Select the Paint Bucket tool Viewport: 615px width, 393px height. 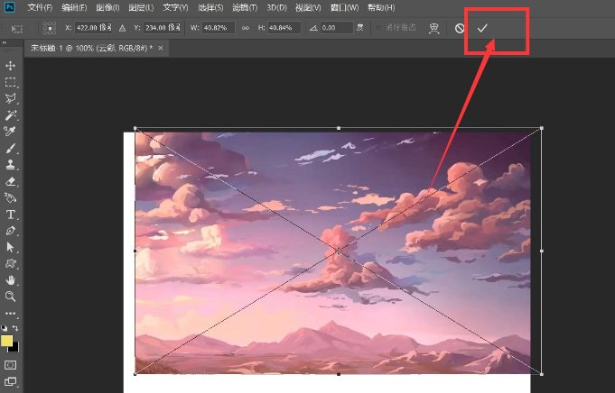10,197
